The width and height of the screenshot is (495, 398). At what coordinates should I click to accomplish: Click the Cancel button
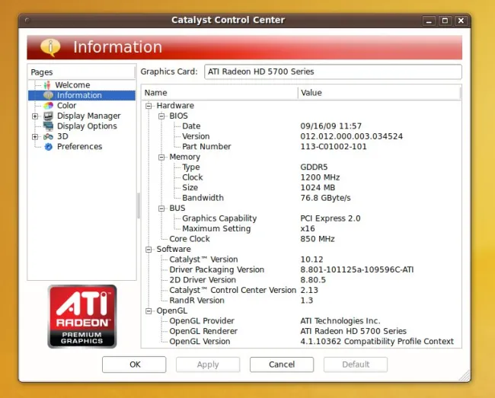(x=281, y=365)
